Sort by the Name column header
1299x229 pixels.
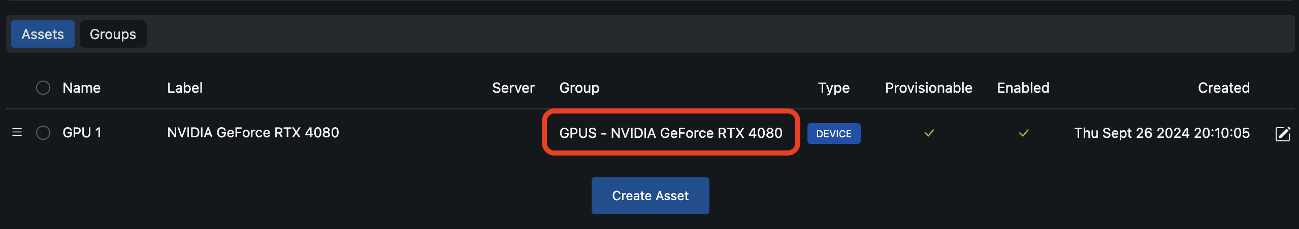click(x=82, y=88)
